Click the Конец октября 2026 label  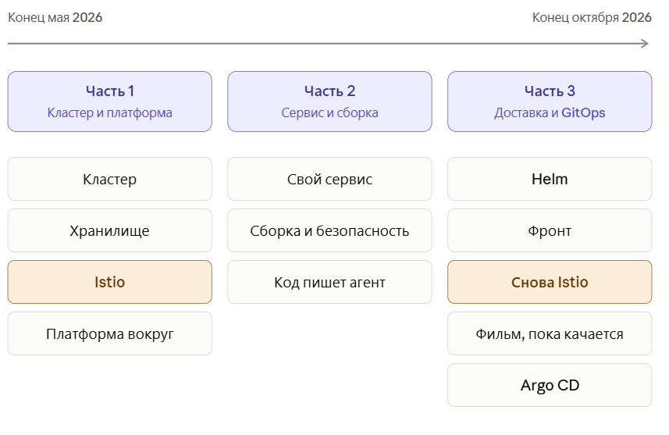click(x=592, y=17)
